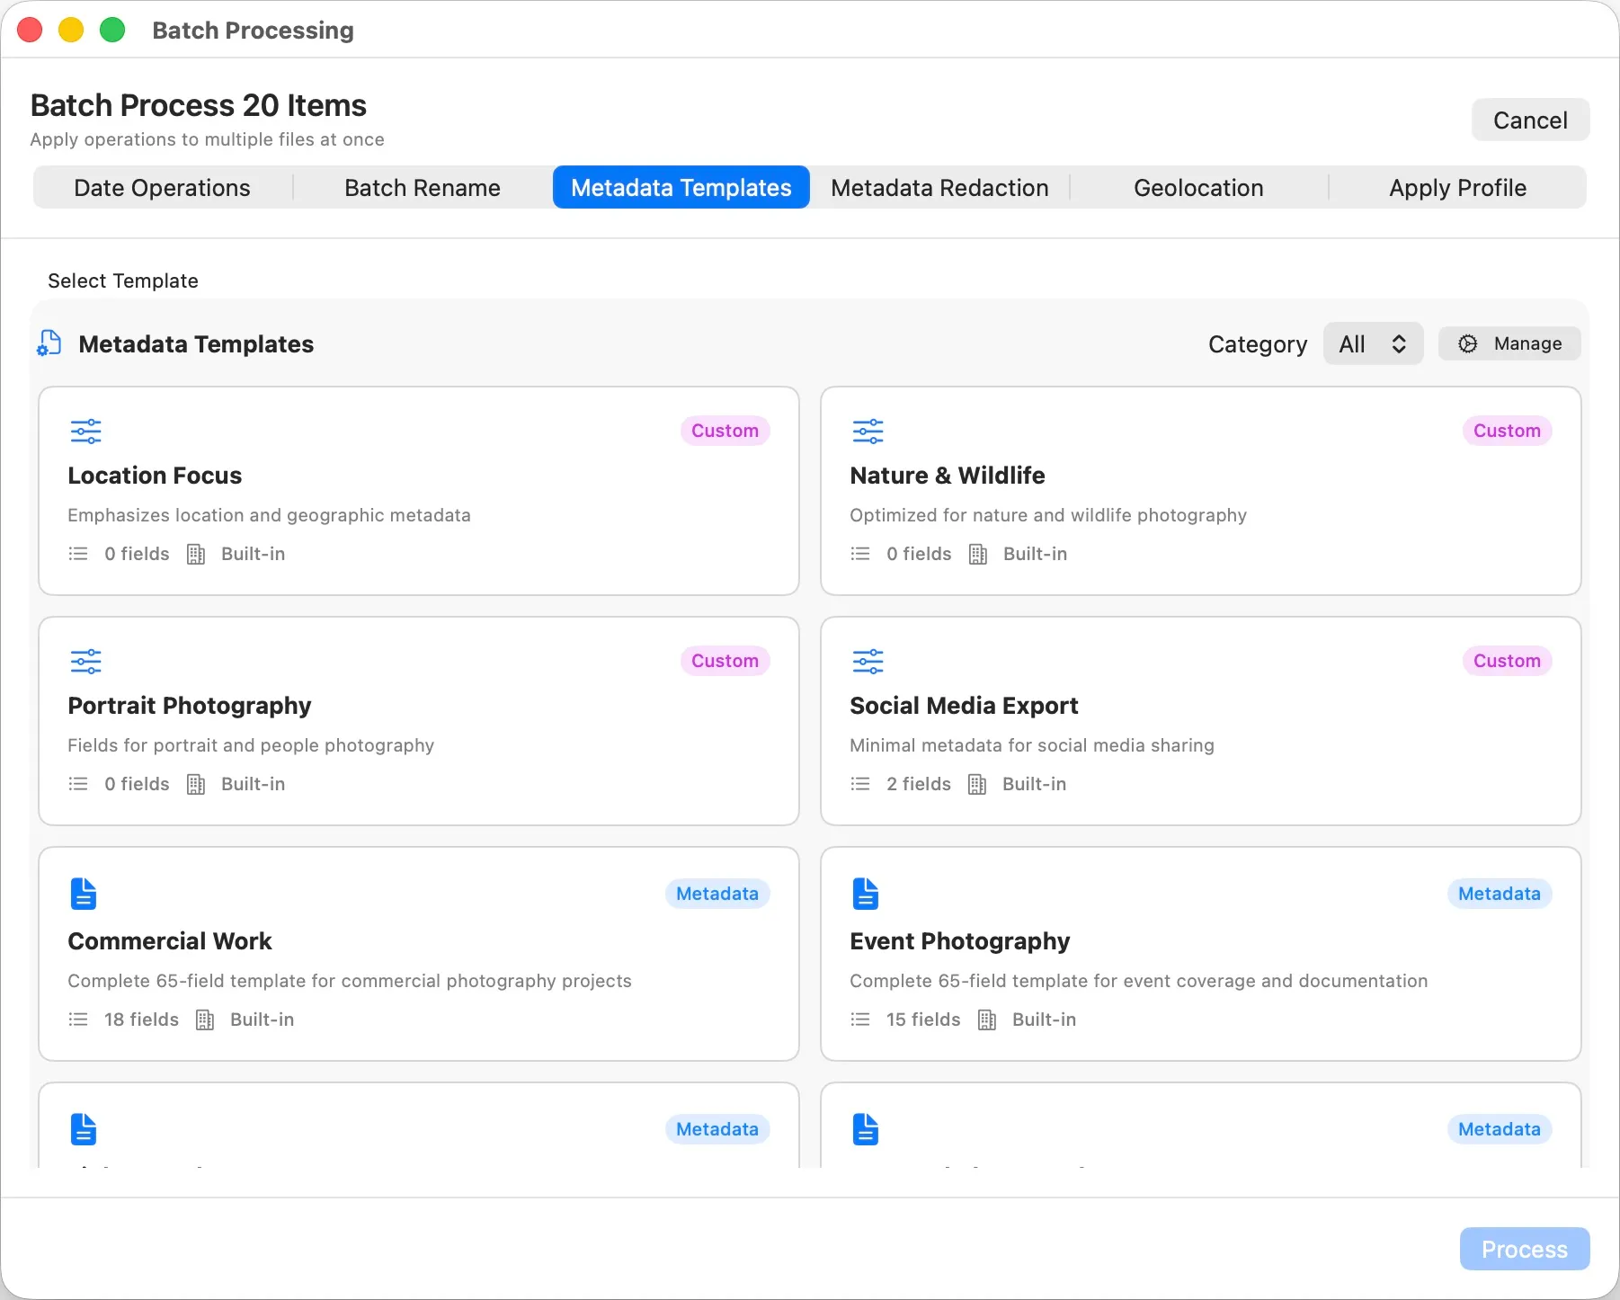Open the Category dropdown set to All
The image size is (1620, 1300).
[x=1372, y=343]
